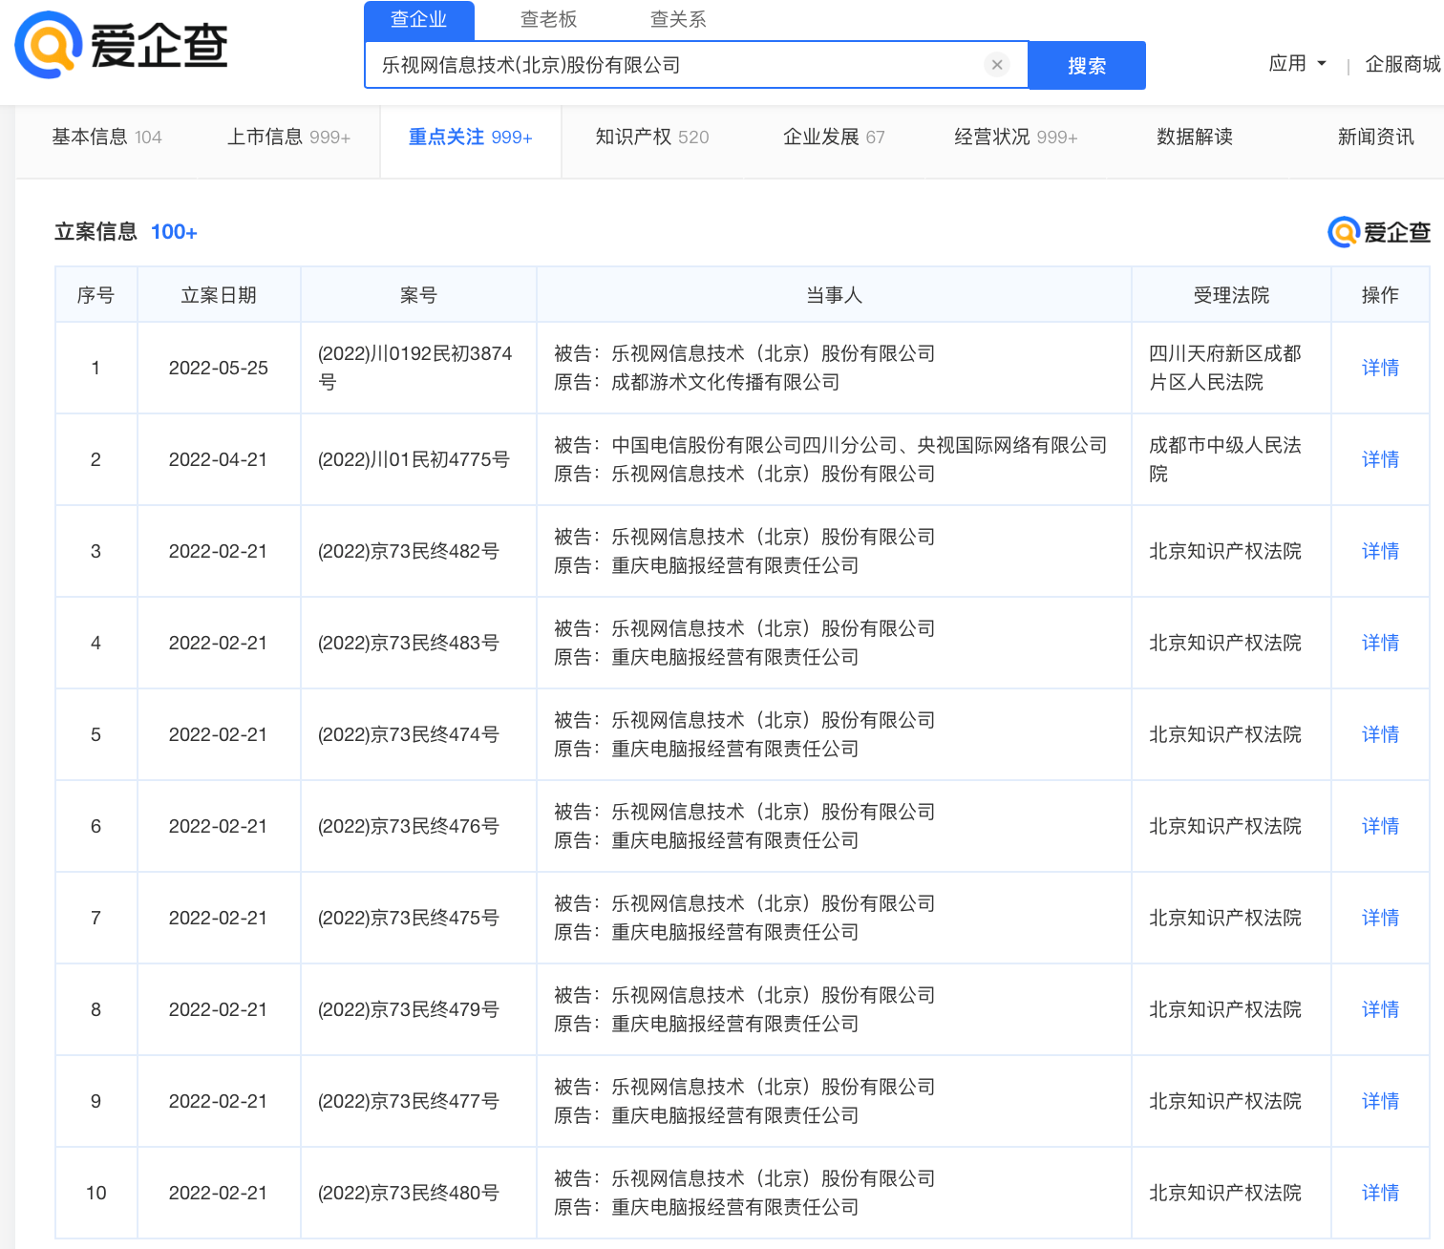Click defendant 中国电信股份有限公司四川分公司
Image resolution: width=1444 pixels, height=1249 pixels.
754,446
